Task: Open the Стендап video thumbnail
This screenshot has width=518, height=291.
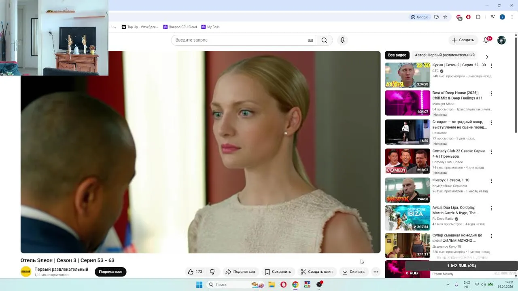Action: [408, 132]
